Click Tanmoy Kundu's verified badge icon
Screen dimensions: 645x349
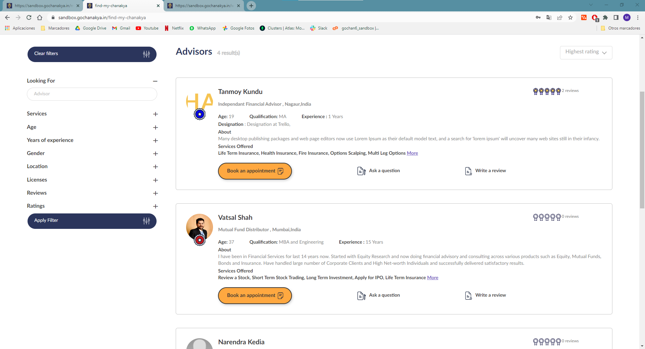pos(200,114)
